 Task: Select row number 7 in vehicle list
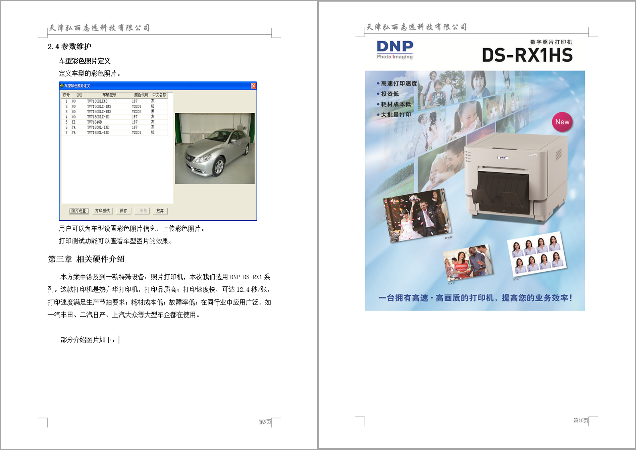click(x=114, y=132)
